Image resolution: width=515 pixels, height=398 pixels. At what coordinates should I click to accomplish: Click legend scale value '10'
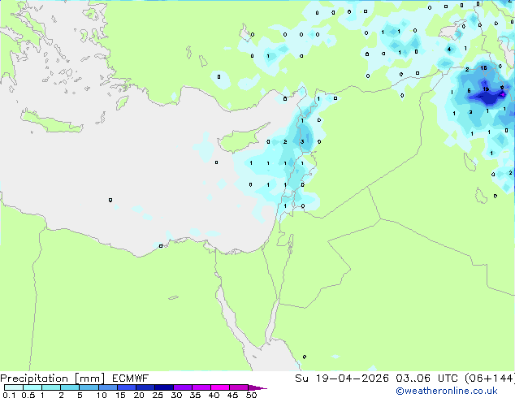coord(102,395)
